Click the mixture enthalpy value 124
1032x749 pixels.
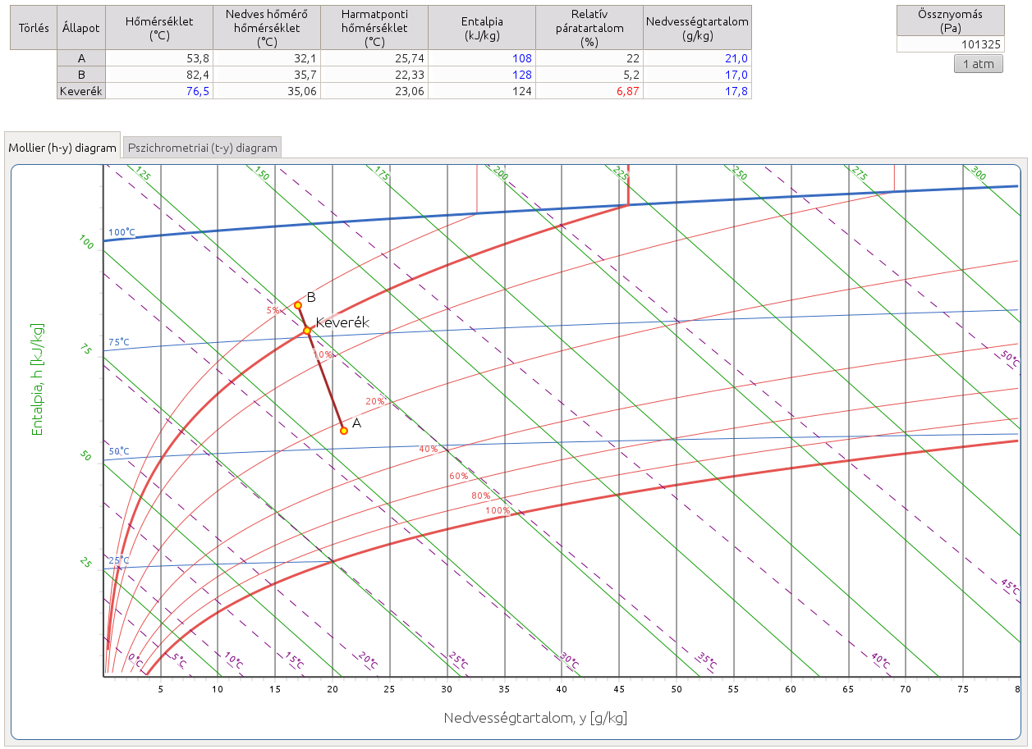[x=482, y=91]
